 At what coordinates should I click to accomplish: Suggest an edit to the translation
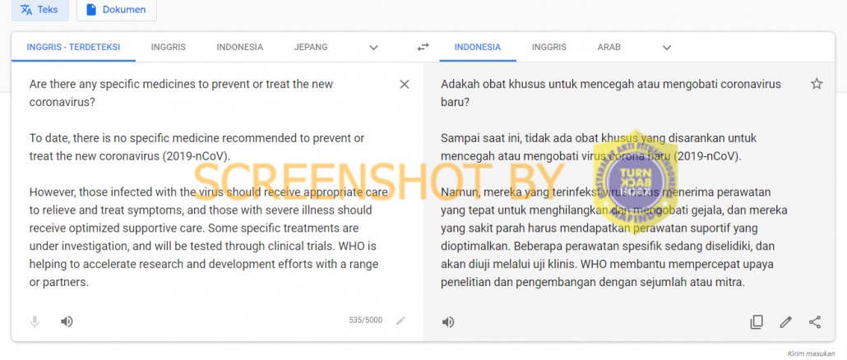pyautogui.click(x=786, y=322)
